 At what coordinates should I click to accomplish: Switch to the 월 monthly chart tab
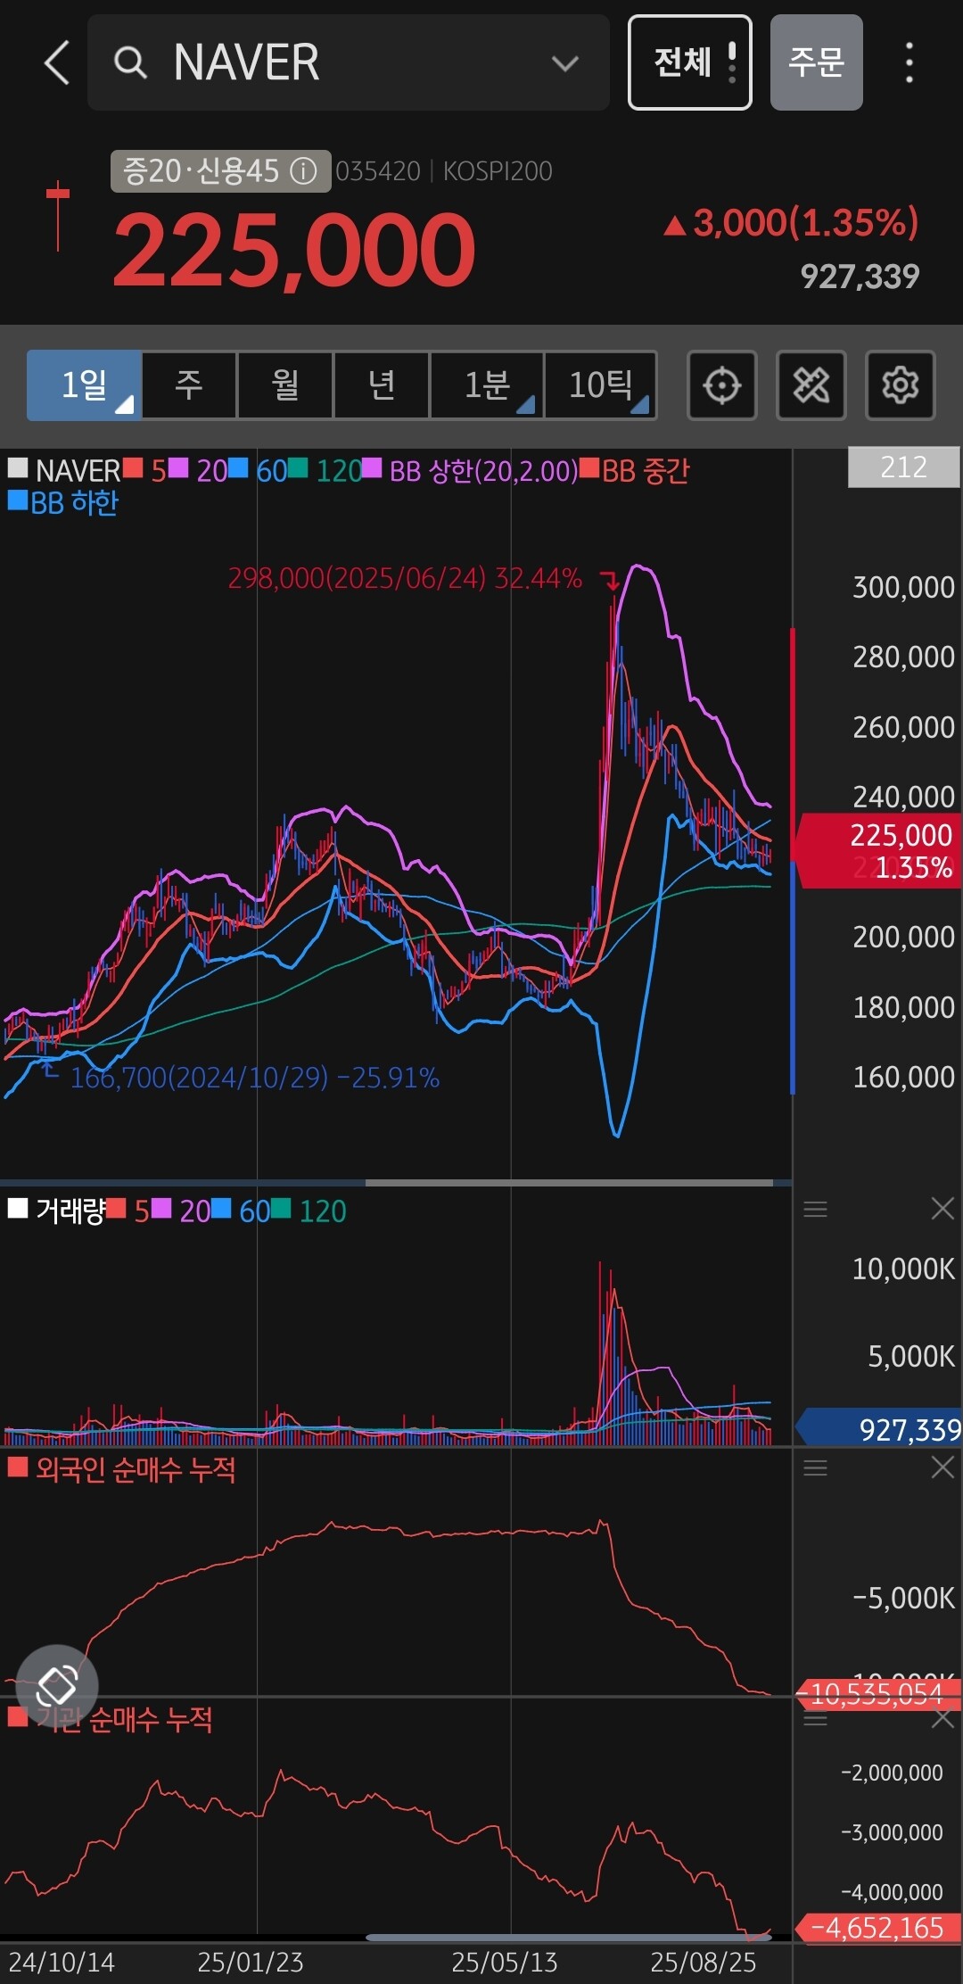point(285,385)
